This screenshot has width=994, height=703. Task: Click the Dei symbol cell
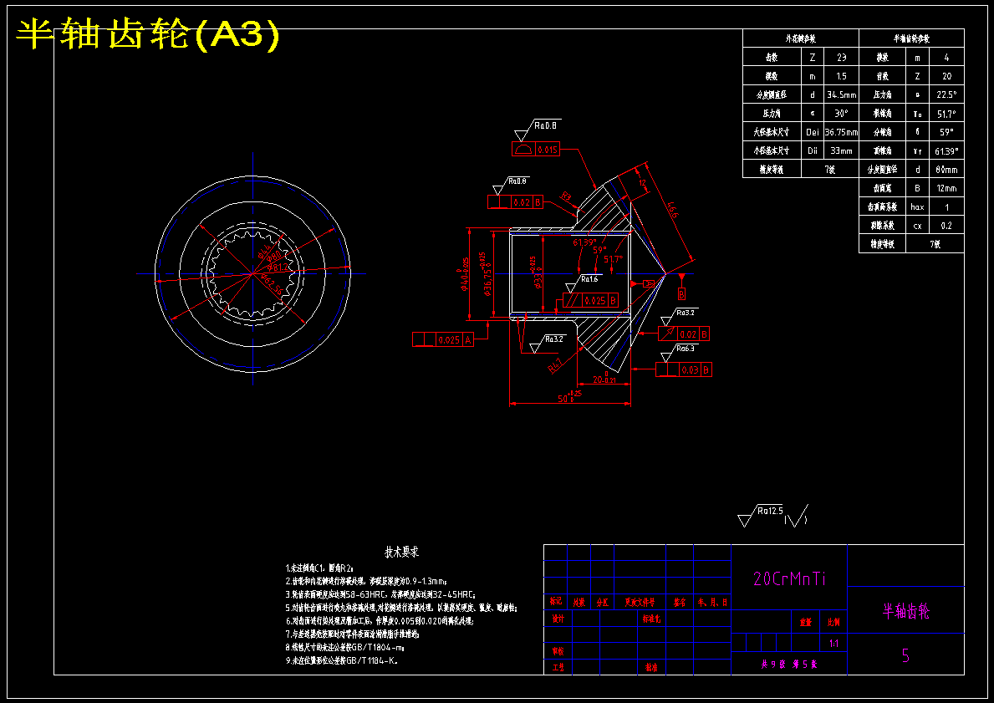coord(813,132)
